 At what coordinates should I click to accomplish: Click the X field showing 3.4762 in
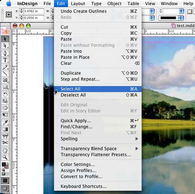point(34,11)
